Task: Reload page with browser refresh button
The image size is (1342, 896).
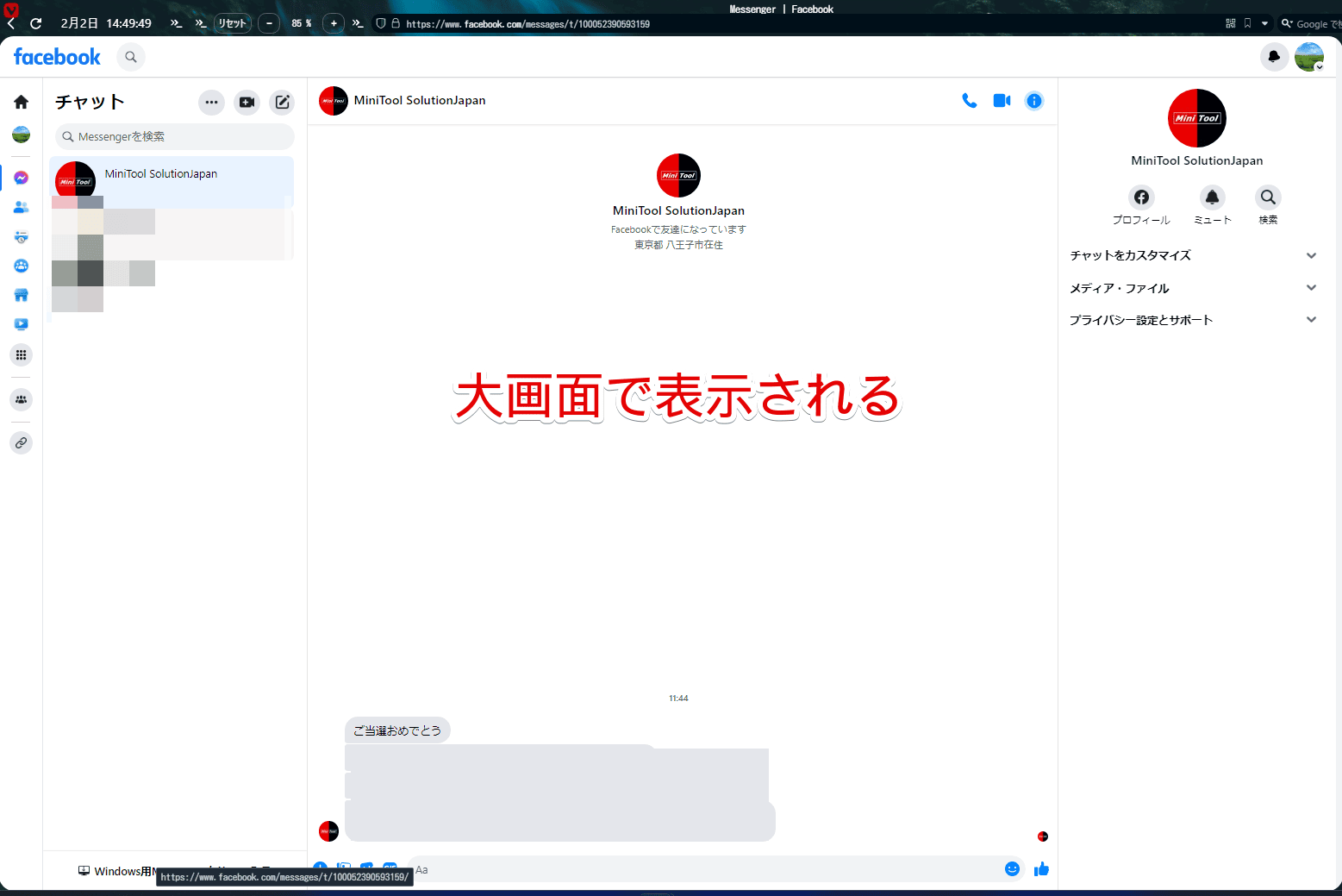Action: coord(36,23)
